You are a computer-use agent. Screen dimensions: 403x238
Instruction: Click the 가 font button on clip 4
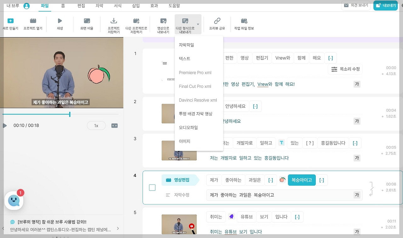(x=357, y=195)
